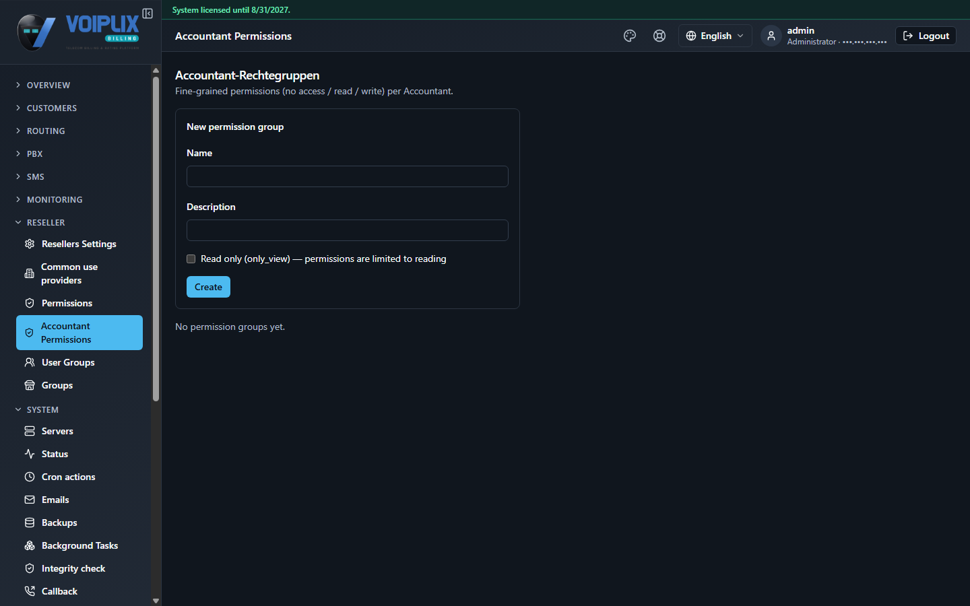
Task: Select Accountant Permissions in the sidebar
Action: coord(79,333)
